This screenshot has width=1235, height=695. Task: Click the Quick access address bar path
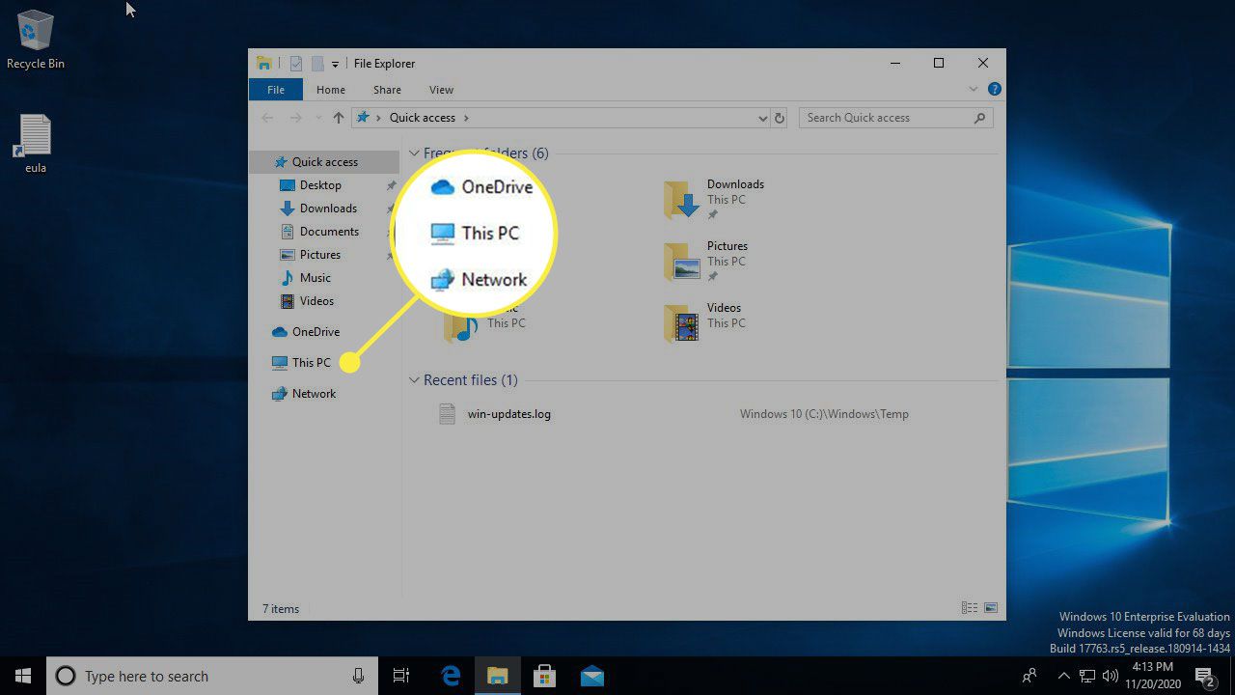point(422,118)
